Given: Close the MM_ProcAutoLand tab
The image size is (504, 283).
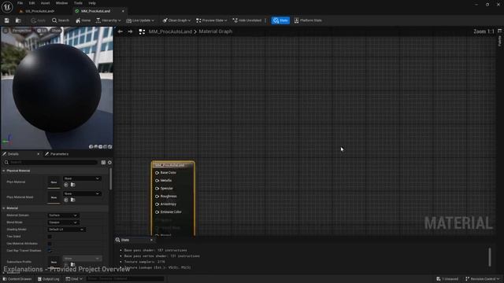Looking at the screenshot, I should (123, 11).
